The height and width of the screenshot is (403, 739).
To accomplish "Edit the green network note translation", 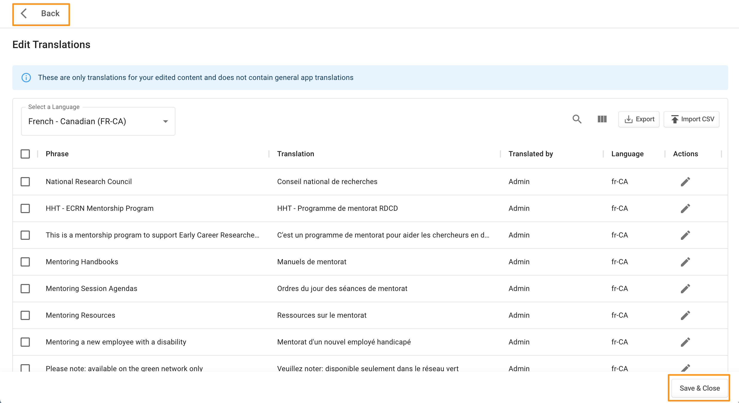I will click(x=685, y=368).
